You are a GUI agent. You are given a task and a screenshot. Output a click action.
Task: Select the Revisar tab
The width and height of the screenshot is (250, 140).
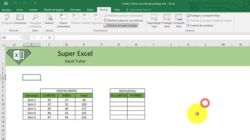[104, 10]
